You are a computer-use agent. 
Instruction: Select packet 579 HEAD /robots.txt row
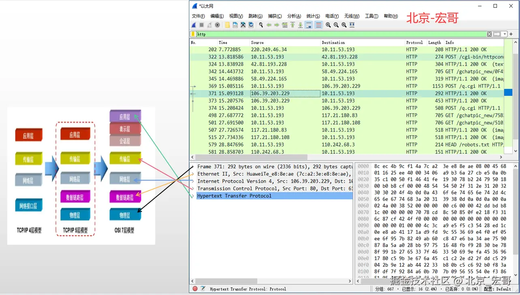pos(347,144)
